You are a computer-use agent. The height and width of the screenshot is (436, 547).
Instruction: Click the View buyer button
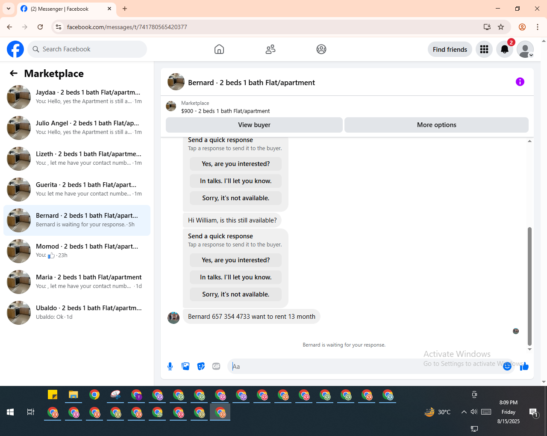point(254,125)
